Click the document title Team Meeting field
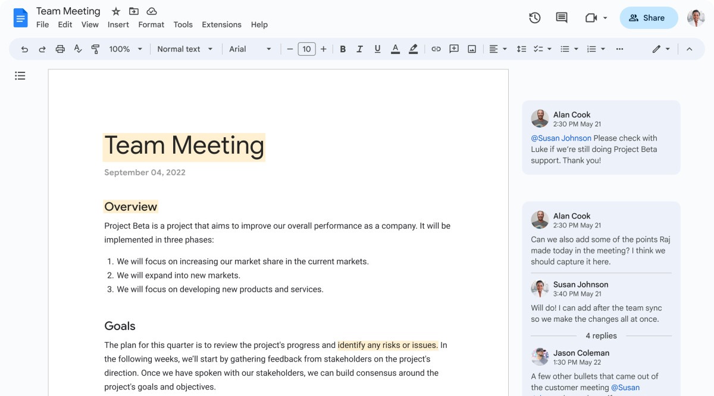 point(67,11)
